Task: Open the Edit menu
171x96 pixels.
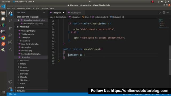Action: click(14, 9)
